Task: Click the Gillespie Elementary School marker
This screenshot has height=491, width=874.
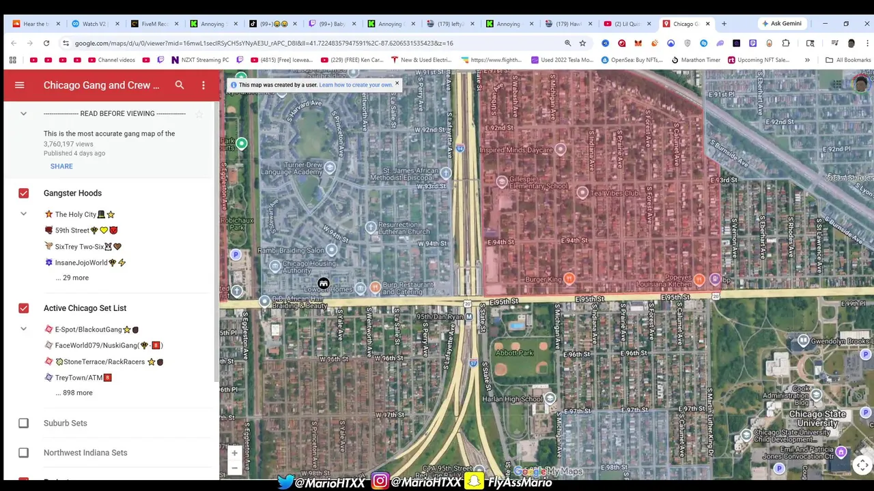Action: click(502, 181)
